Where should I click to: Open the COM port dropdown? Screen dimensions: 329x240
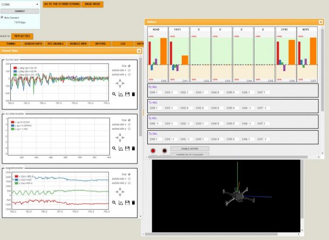click(20, 4)
